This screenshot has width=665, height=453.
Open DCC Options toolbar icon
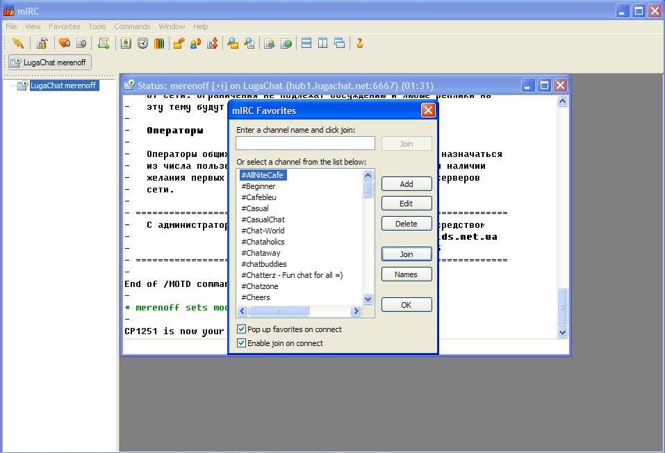[x=212, y=43]
